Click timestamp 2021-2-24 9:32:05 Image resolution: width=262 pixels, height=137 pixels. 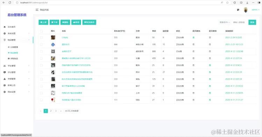tap(233, 38)
